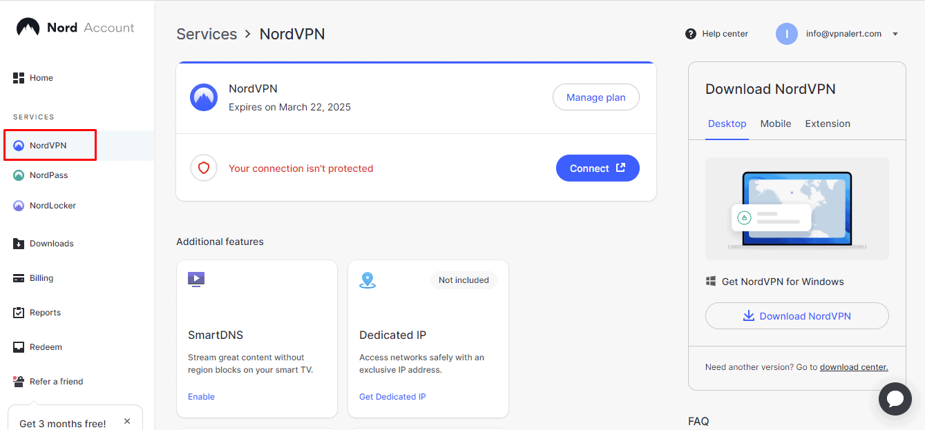Viewport: 925px width, 430px height.
Task: Click the Billing card icon
Action: (19, 278)
